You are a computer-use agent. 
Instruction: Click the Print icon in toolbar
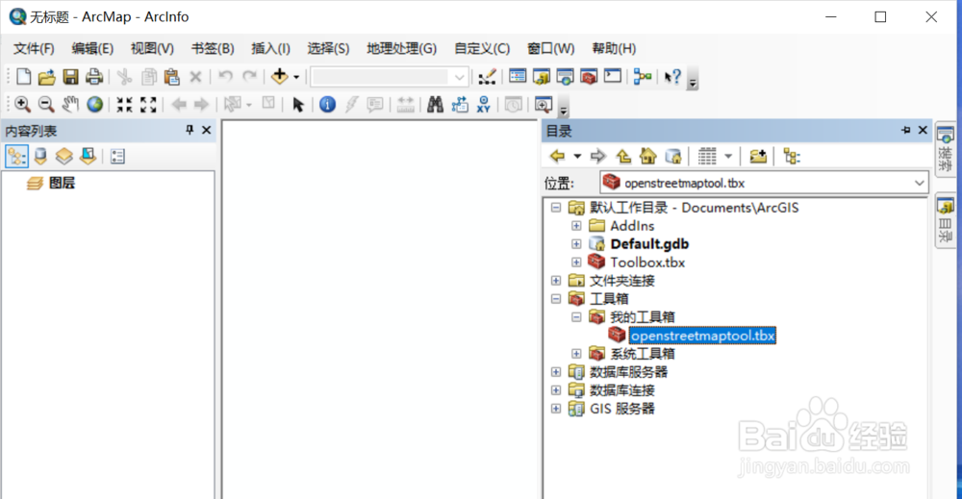(x=94, y=77)
